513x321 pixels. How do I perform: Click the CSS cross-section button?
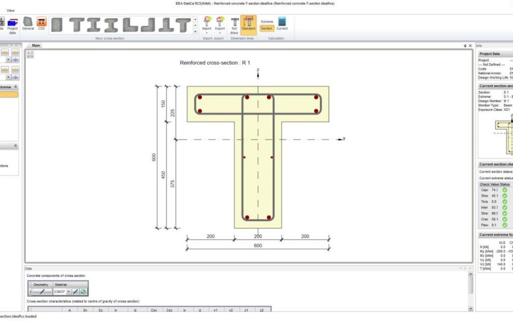(41, 24)
